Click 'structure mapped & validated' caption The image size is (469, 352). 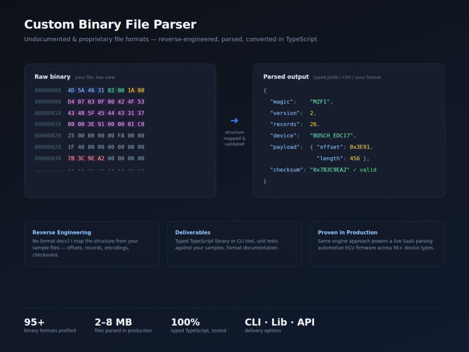234,138
